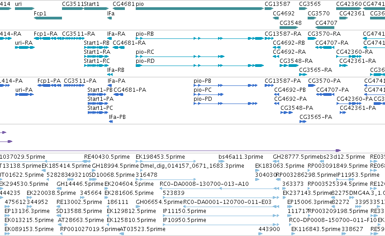
Task: Select the CG4707-PA protein label
Action: (x=333, y=90)
